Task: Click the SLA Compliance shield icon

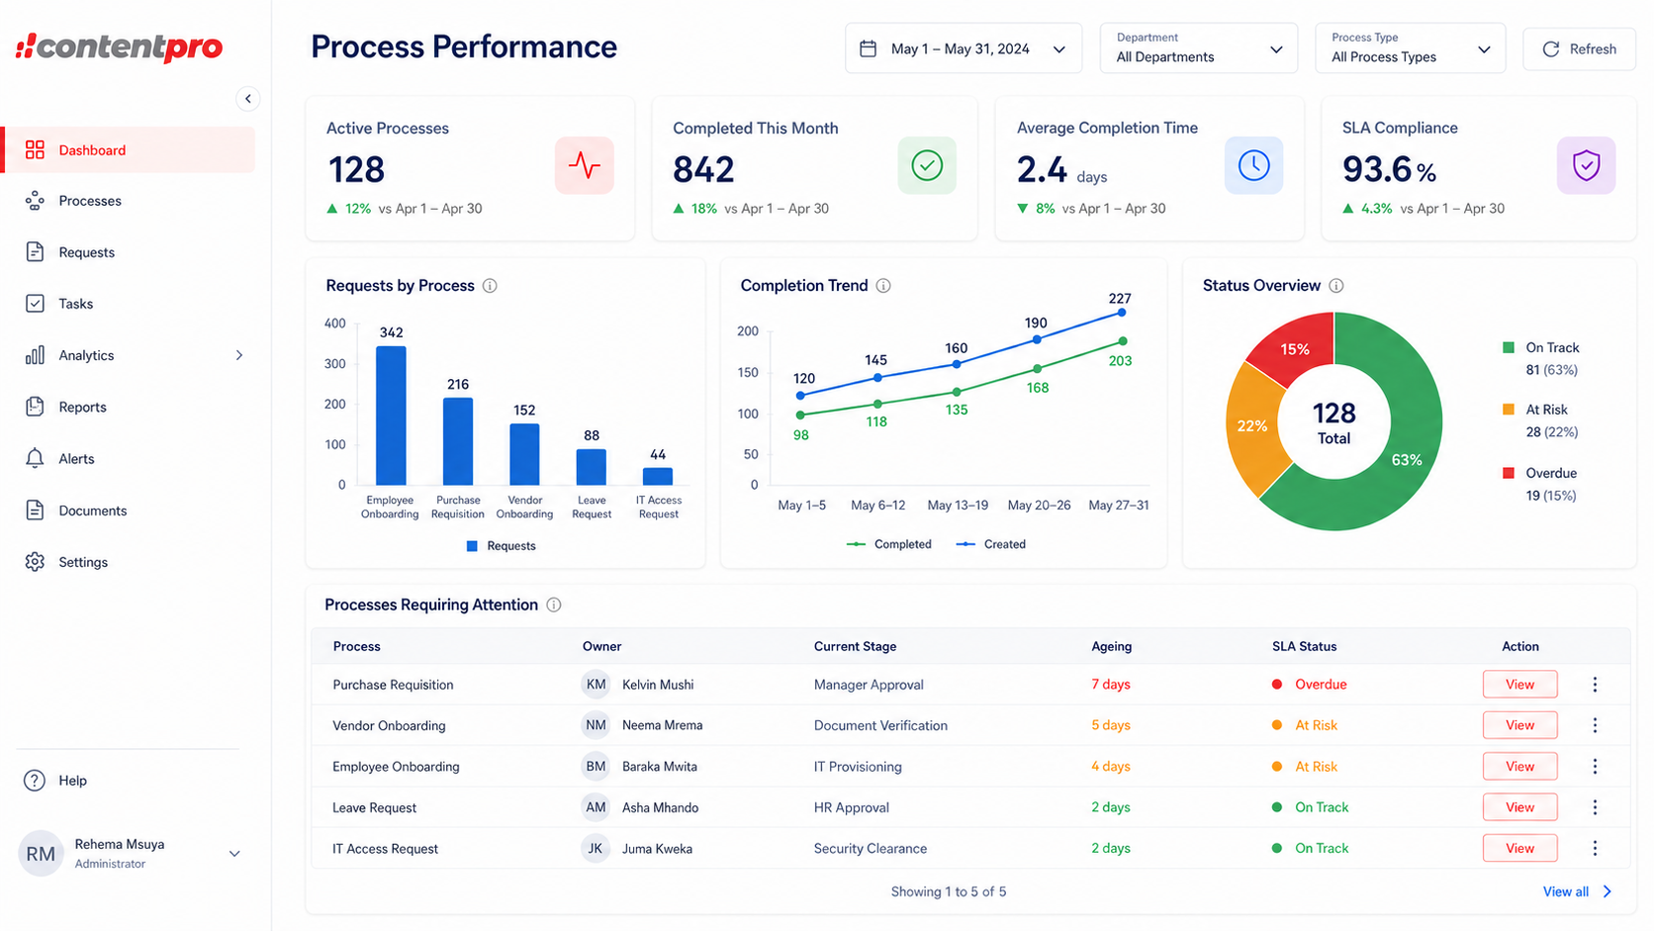Action: [x=1586, y=165]
